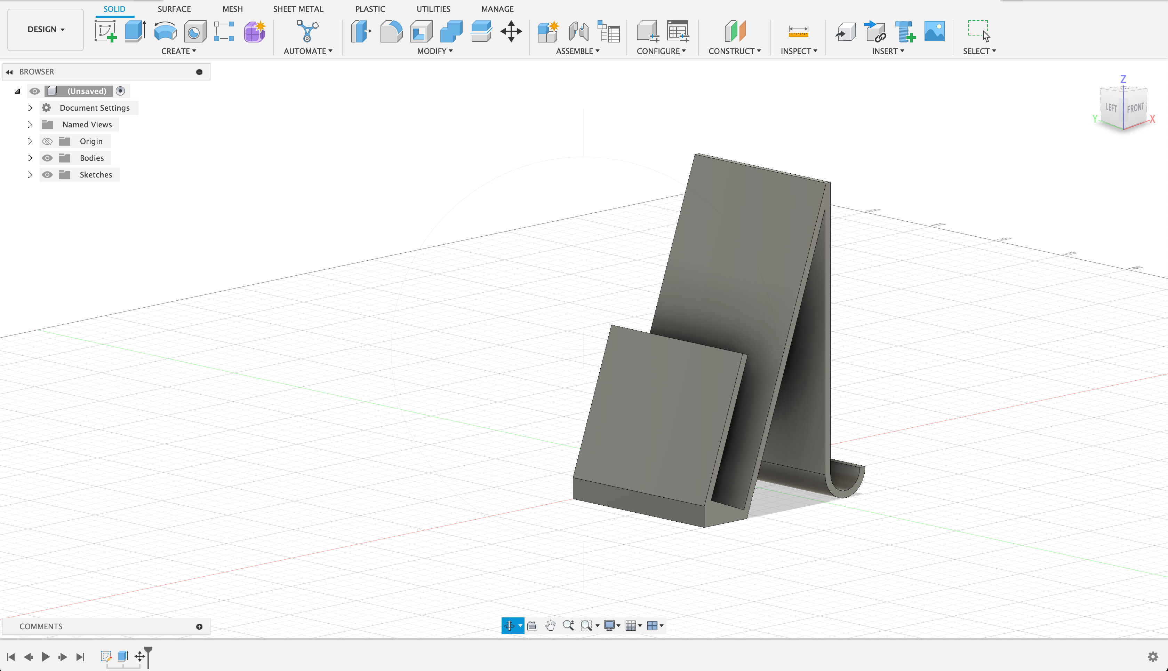Switch to the SHEET METAL tab
Image resolution: width=1168 pixels, height=671 pixels.
click(x=298, y=9)
